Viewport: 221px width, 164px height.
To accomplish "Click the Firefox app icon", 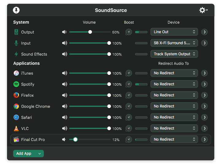I will tap(16, 95).
